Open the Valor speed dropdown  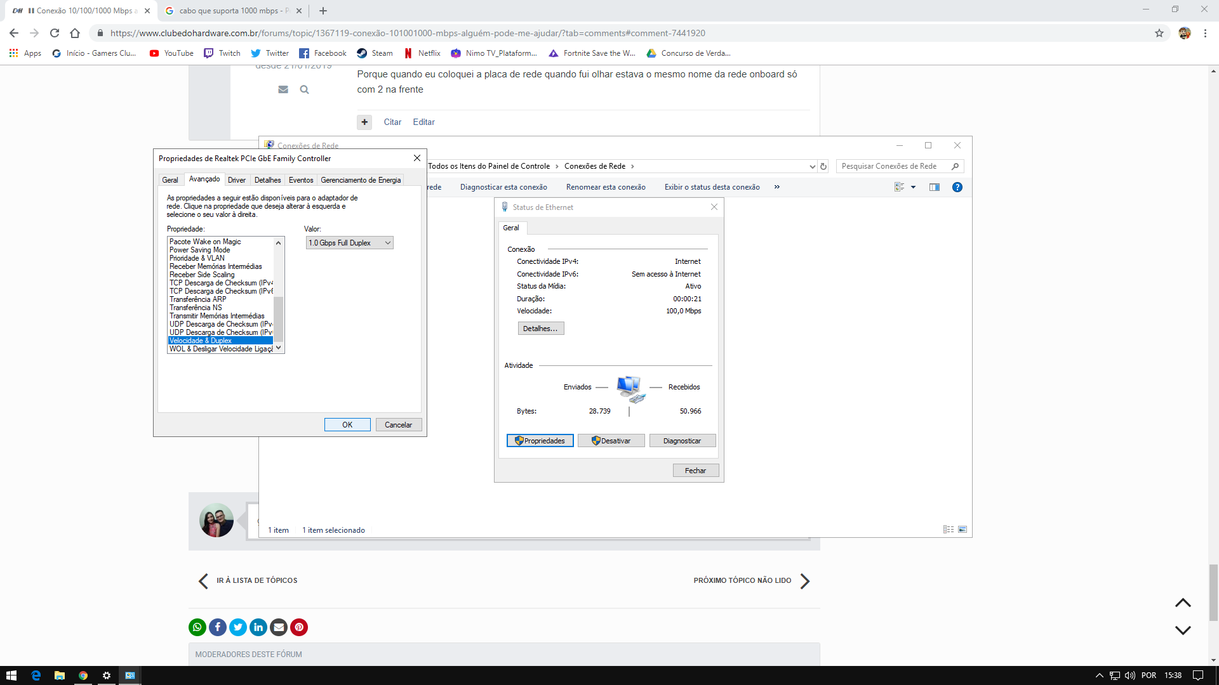click(x=350, y=243)
